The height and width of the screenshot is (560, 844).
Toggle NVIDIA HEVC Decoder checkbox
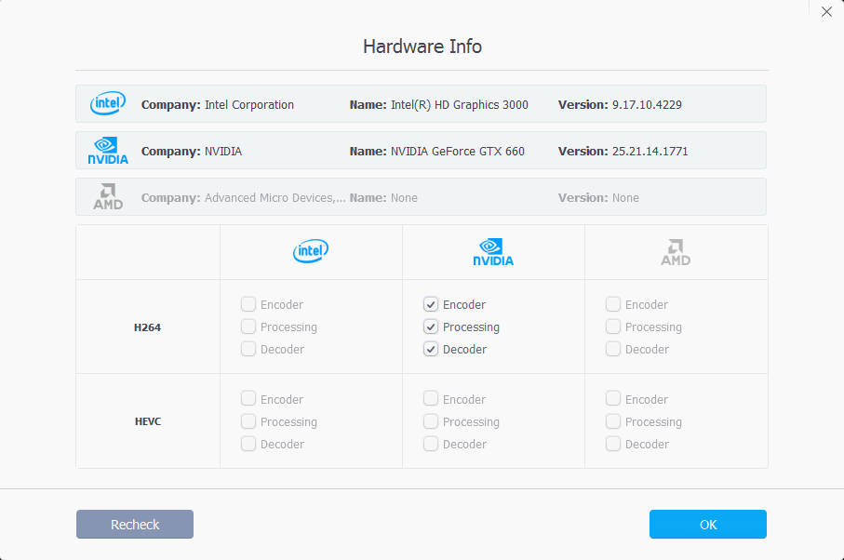(x=431, y=444)
